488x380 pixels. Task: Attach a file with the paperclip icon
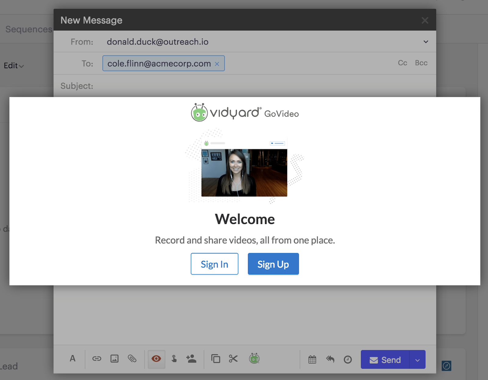(132, 359)
